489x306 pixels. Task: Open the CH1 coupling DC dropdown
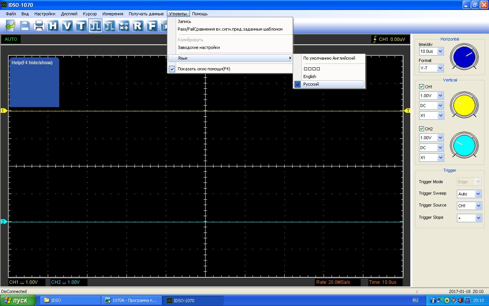click(440, 106)
